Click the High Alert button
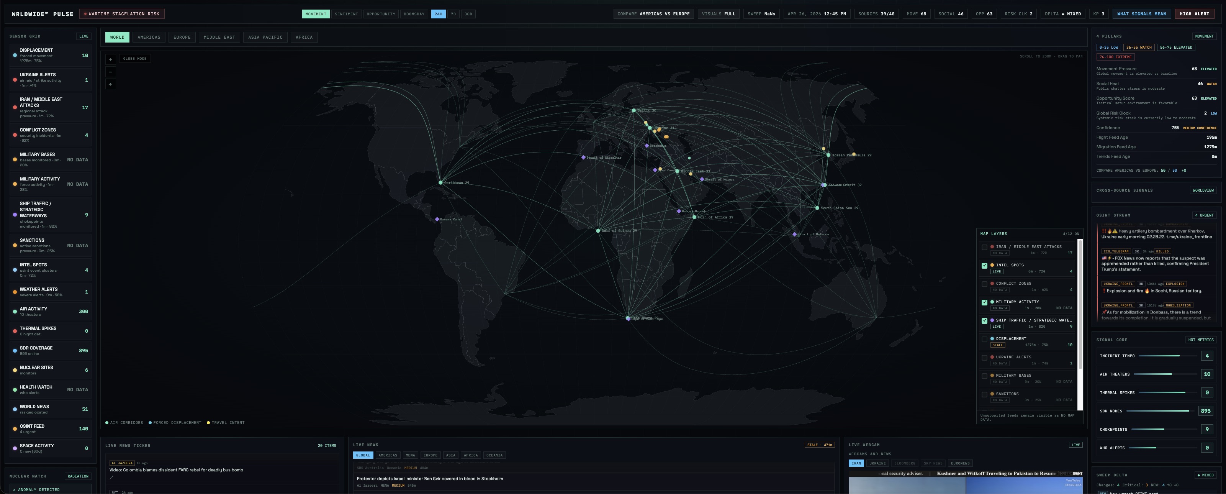 (x=1194, y=14)
